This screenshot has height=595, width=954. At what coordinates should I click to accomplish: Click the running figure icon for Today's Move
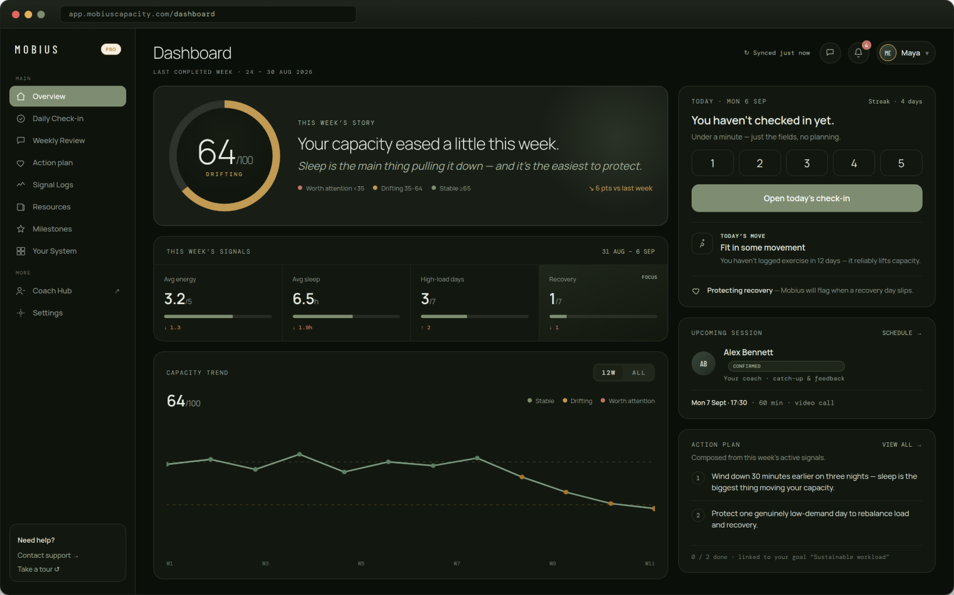[702, 244]
